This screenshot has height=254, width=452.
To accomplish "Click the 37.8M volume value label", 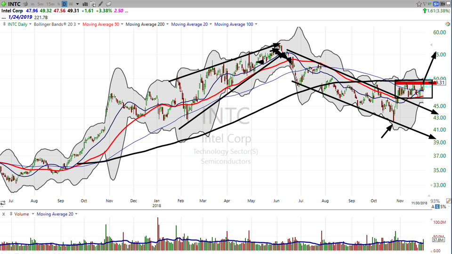I will (x=438, y=239).
